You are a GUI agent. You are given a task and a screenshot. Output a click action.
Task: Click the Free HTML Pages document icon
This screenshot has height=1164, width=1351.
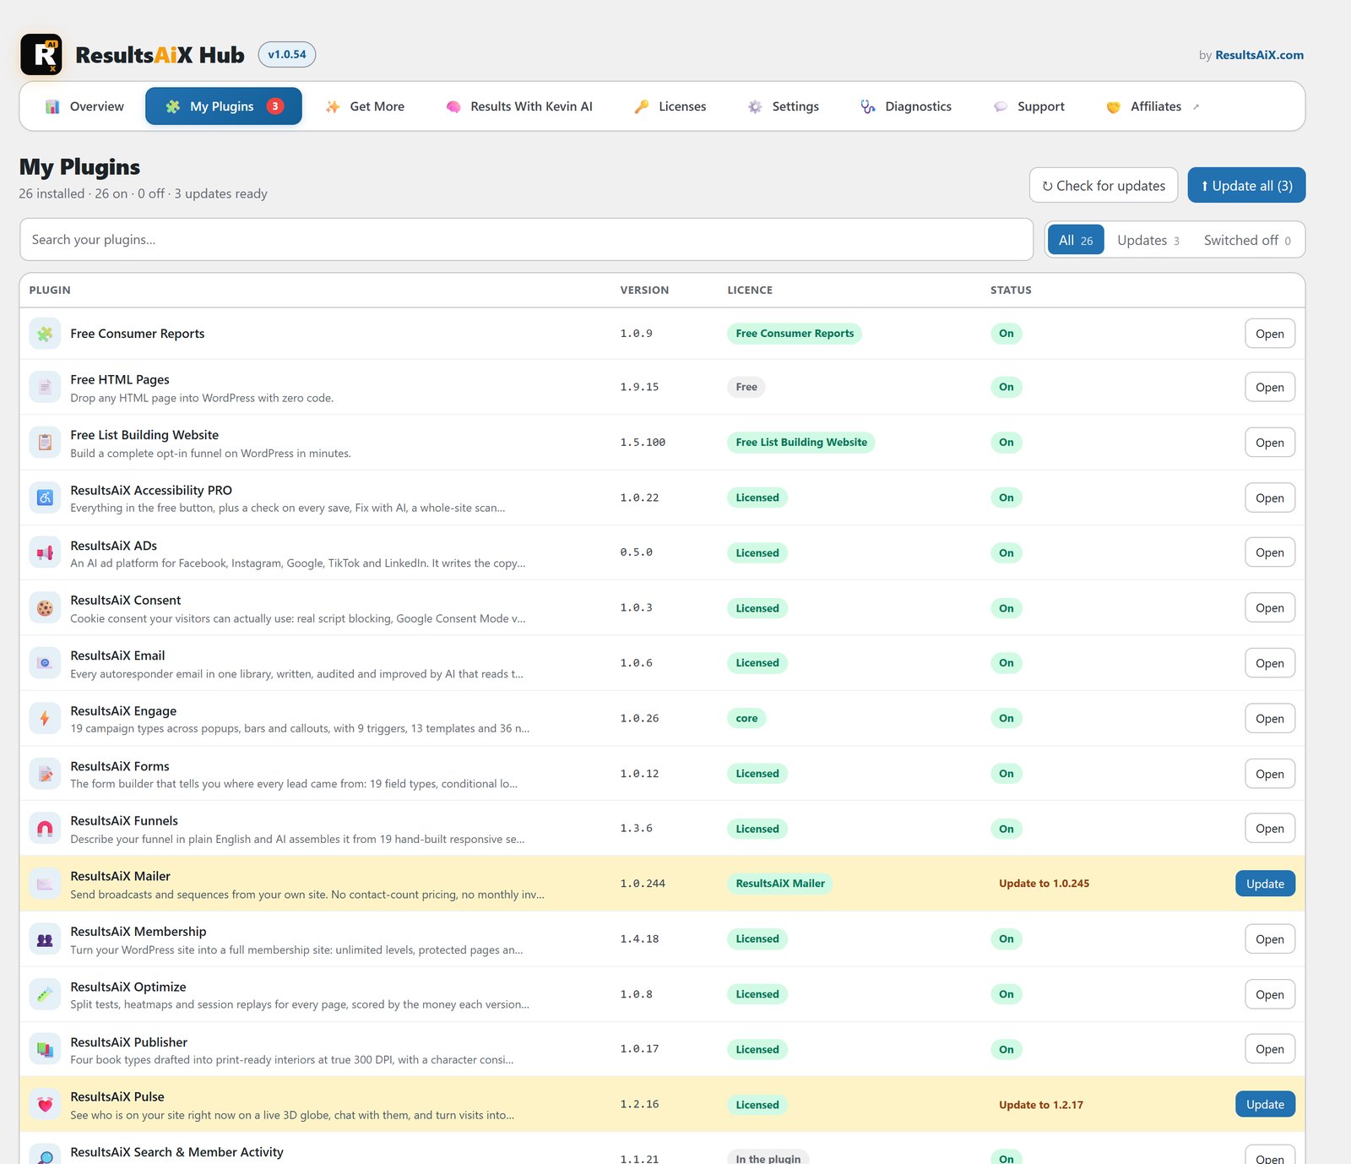45,387
